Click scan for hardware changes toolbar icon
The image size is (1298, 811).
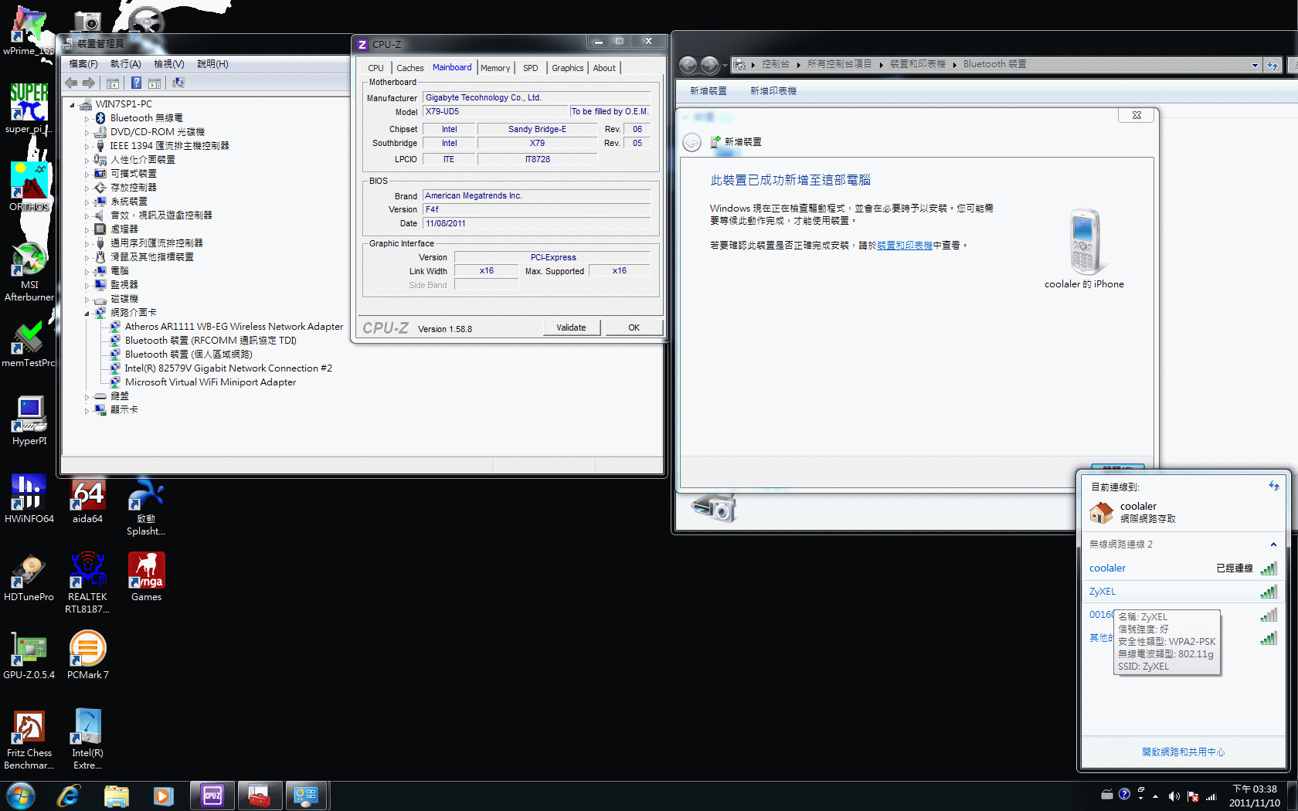pyautogui.click(x=178, y=83)
